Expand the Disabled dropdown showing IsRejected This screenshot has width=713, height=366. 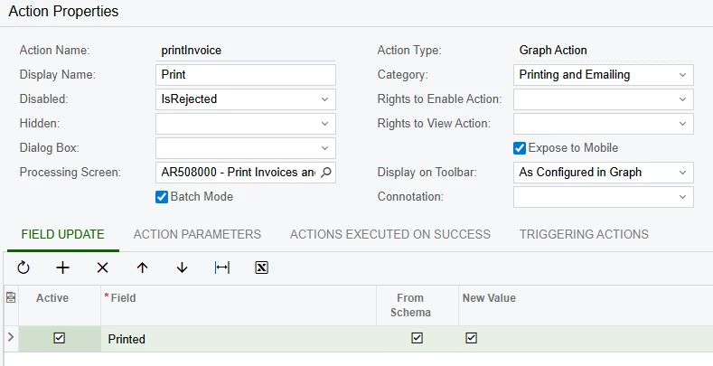[x=324, y=99]
